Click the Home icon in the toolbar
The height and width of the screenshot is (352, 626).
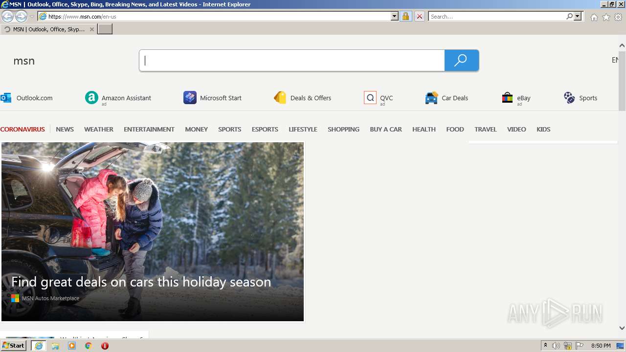point(594,17)
